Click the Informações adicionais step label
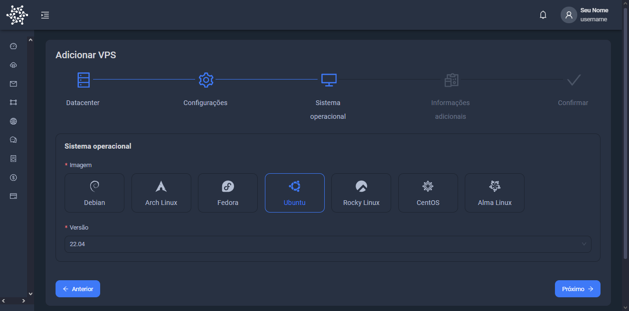This screenshot has width=629, height=311. point(451,109)
